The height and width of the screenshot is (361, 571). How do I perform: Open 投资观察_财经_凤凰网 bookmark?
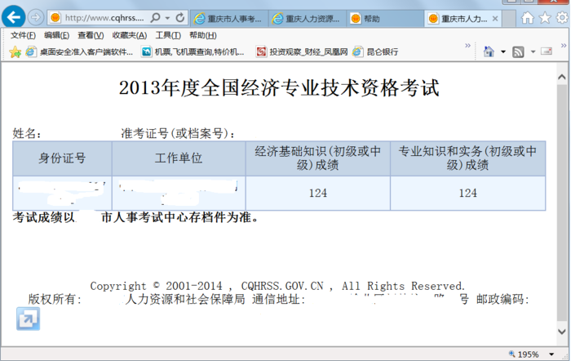[303, 52]
